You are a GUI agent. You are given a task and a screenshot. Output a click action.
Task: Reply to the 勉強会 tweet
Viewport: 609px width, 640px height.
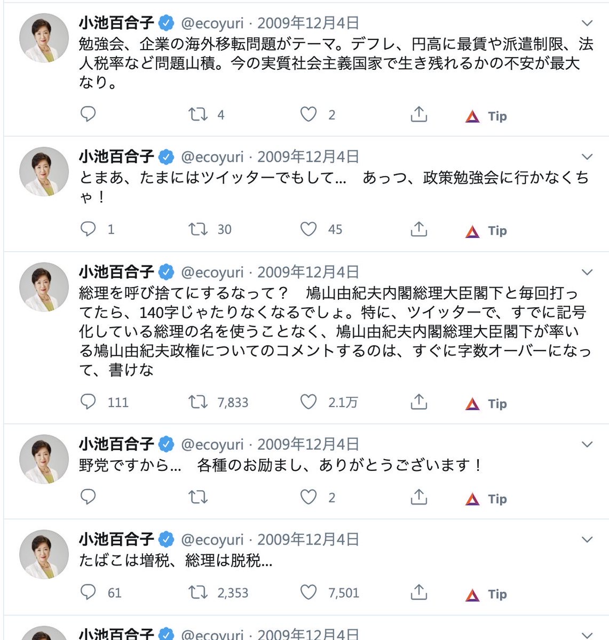88,114
